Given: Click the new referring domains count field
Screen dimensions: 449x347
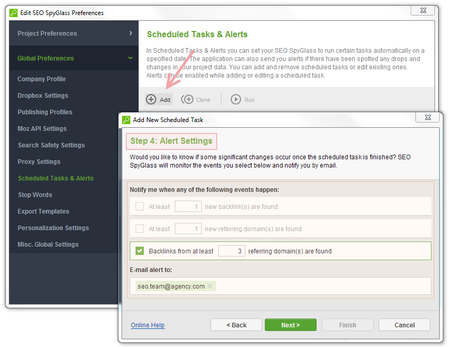Looking at the screenshot, I should tap(188, 229).
